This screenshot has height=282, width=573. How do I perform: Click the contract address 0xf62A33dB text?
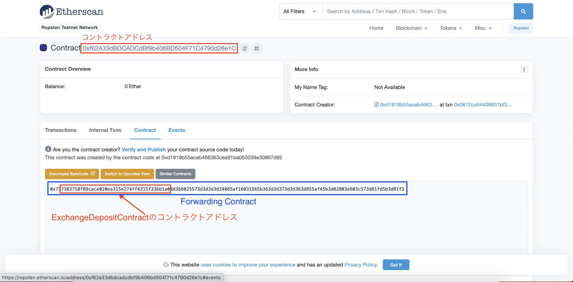click(159, 48)
